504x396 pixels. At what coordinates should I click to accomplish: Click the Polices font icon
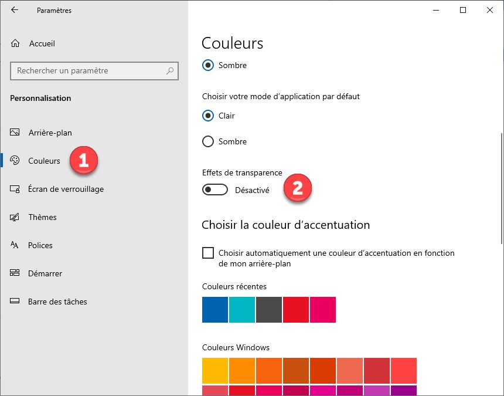coord(15,245)
